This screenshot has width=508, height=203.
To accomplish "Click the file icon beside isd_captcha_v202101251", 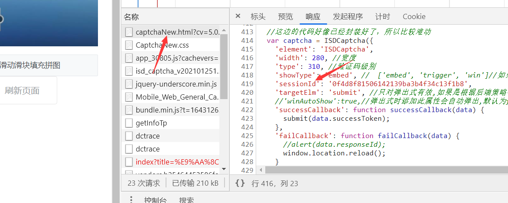I will point(129,71).
